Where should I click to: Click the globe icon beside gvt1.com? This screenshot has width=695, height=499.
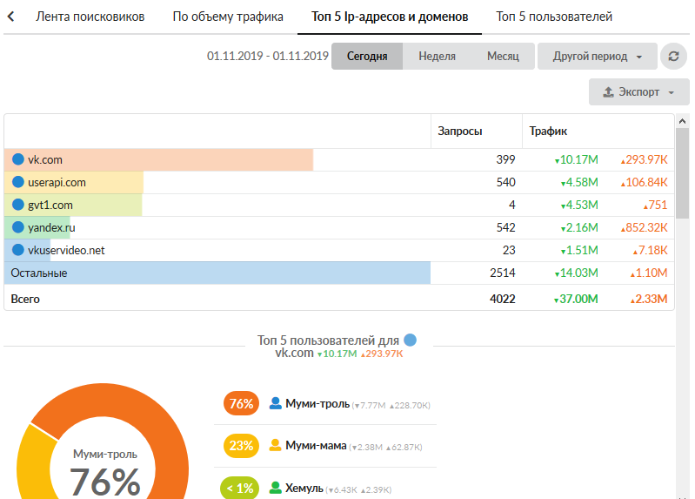17,206
